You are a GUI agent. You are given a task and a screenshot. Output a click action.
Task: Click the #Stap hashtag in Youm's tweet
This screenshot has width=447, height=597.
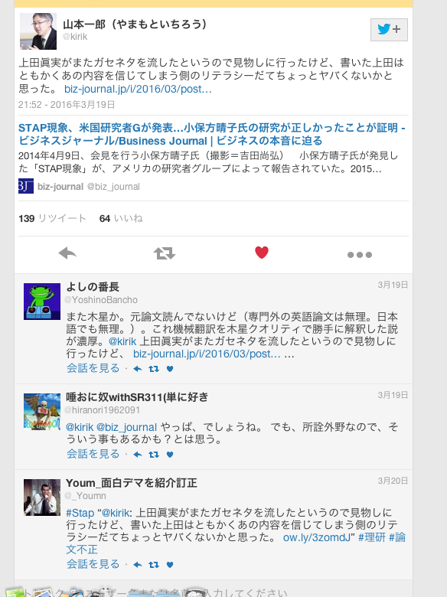80,513
